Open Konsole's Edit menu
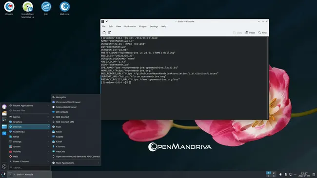Screen dimensions: 317x178 coord(111,26)
